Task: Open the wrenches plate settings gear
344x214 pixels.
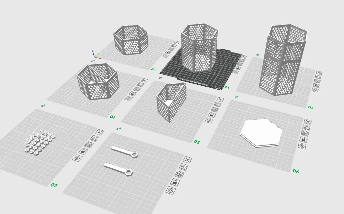Action: [171, 190]
